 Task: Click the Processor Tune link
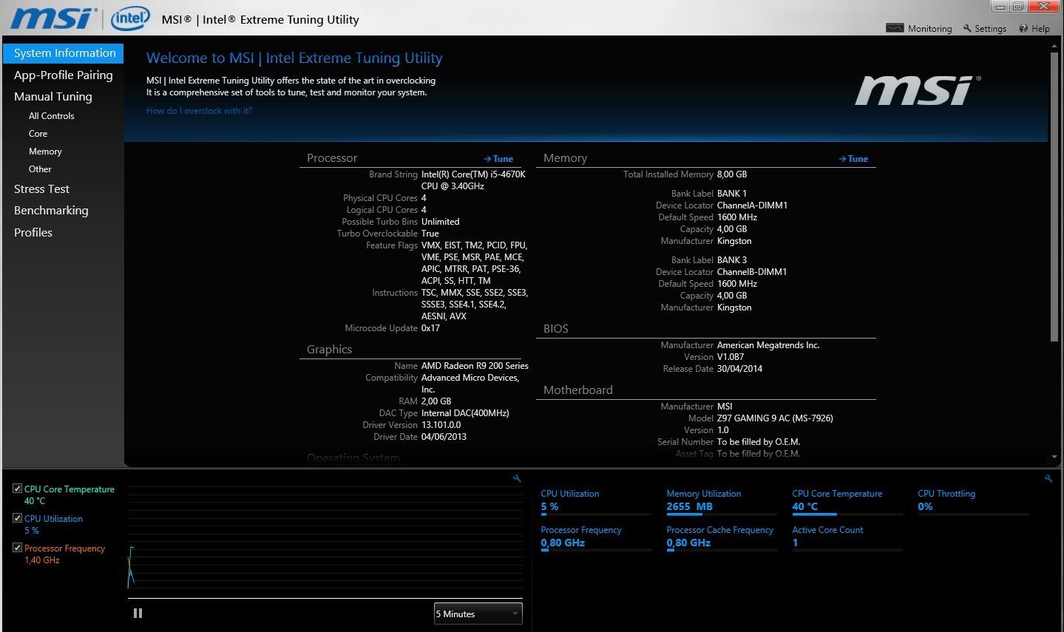point(498,159)
